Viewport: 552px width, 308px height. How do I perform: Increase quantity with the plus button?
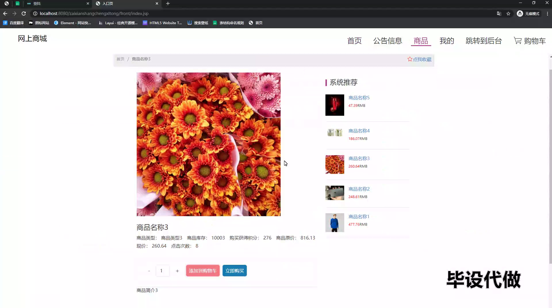pyautogui.click(x=177, y=271)
